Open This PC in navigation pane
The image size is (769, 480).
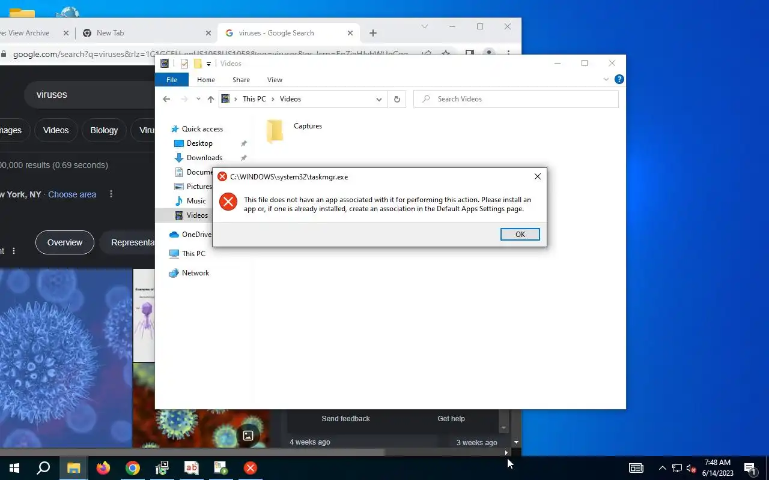[193, 254]
